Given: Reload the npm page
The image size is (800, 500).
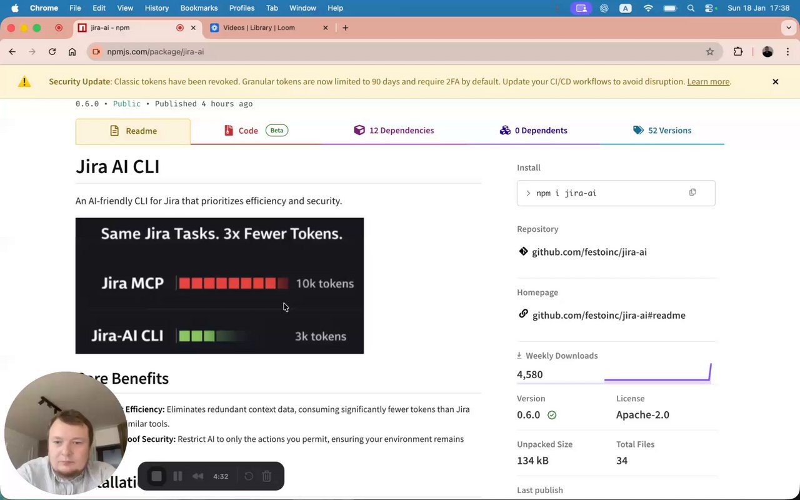Looking at the screenshot, I should coord(52,52).
